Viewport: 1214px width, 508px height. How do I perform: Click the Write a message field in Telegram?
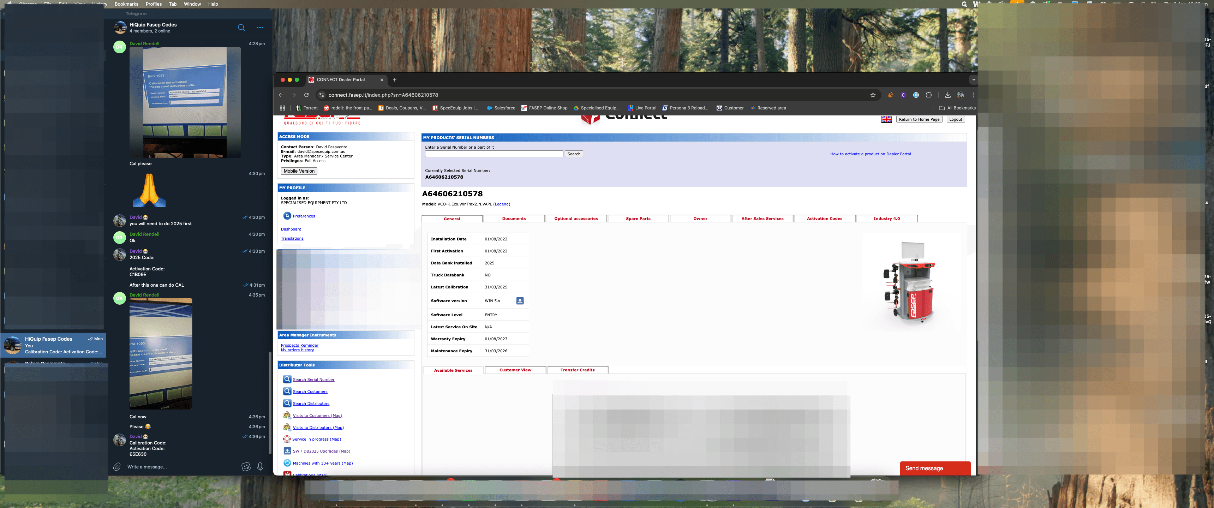point(181,467)
